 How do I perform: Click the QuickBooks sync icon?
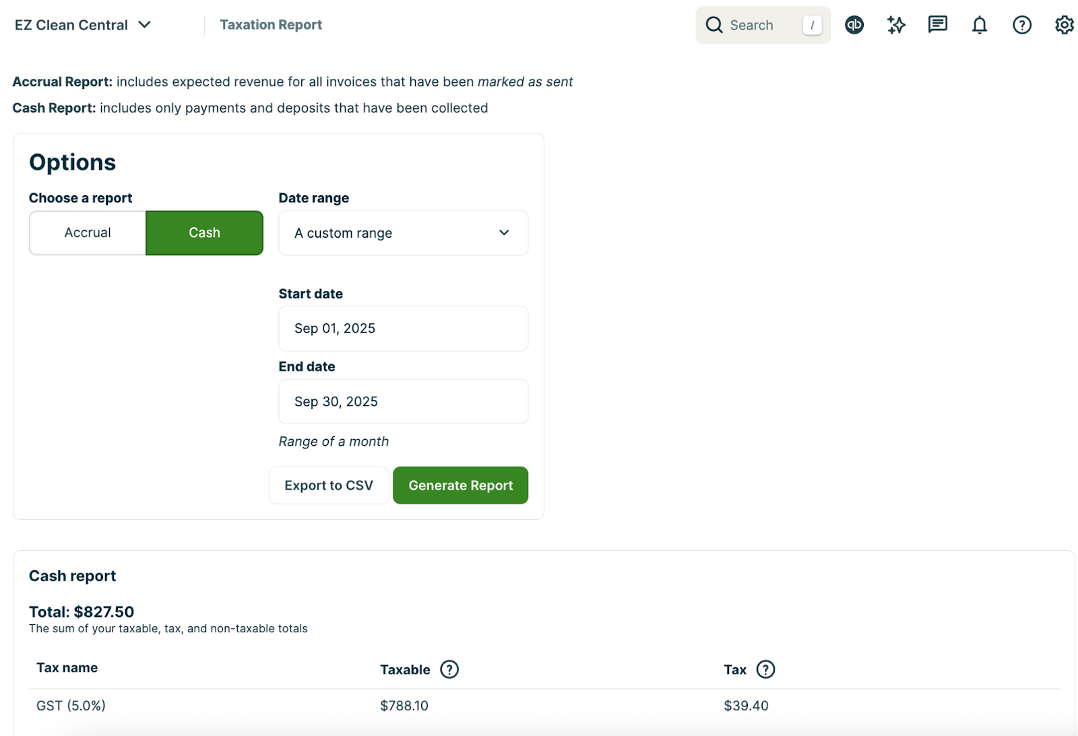pyautogui.click(x=854, y=25)
